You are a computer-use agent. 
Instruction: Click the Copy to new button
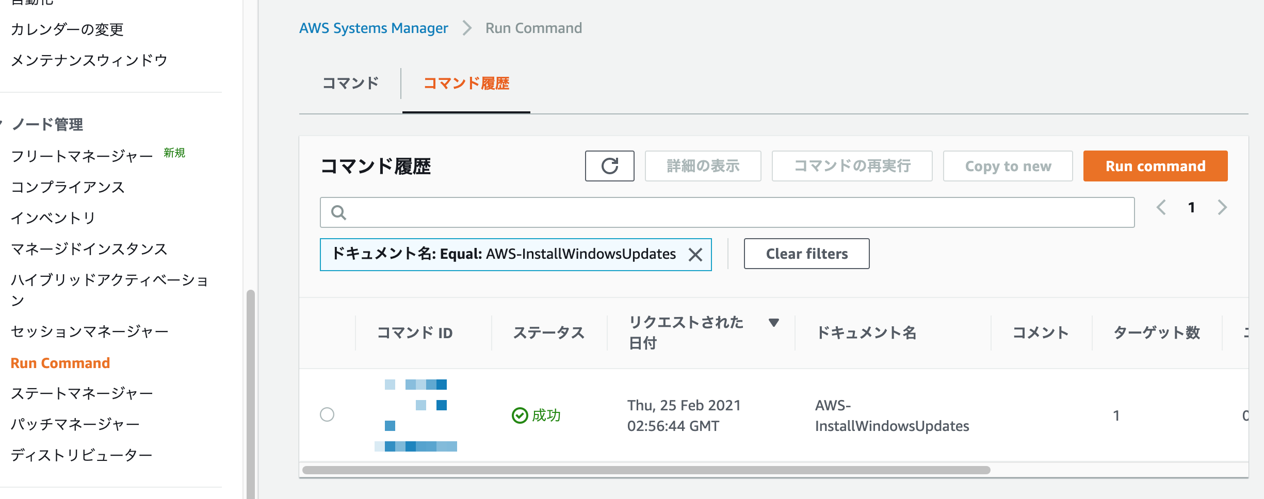1008,166
